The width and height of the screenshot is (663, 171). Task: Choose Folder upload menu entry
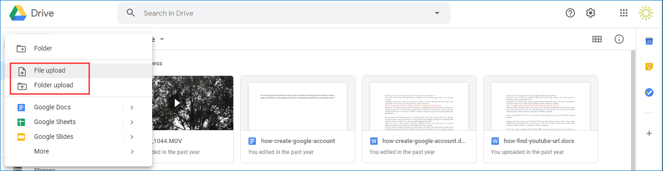tap(78, 85)
